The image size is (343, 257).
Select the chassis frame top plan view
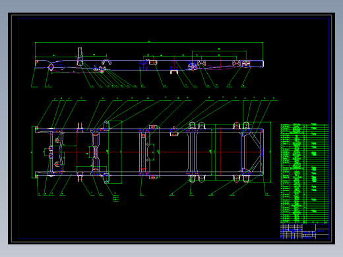click(x=149, y=152)
